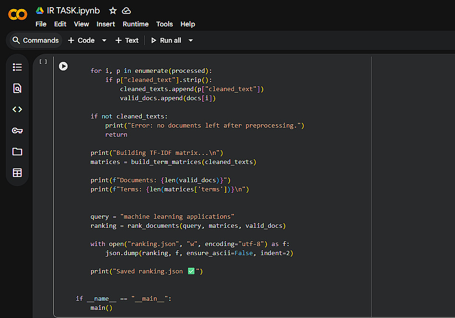Image resolution: width=455 pixels, height=318 pixels.
Task: Click the 'with open("ranking.json"' line
Action: 190,244
